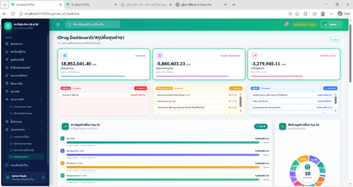Switch to the second A-Clinic7.0 Pro browser tab

click(x=91, y=4)
